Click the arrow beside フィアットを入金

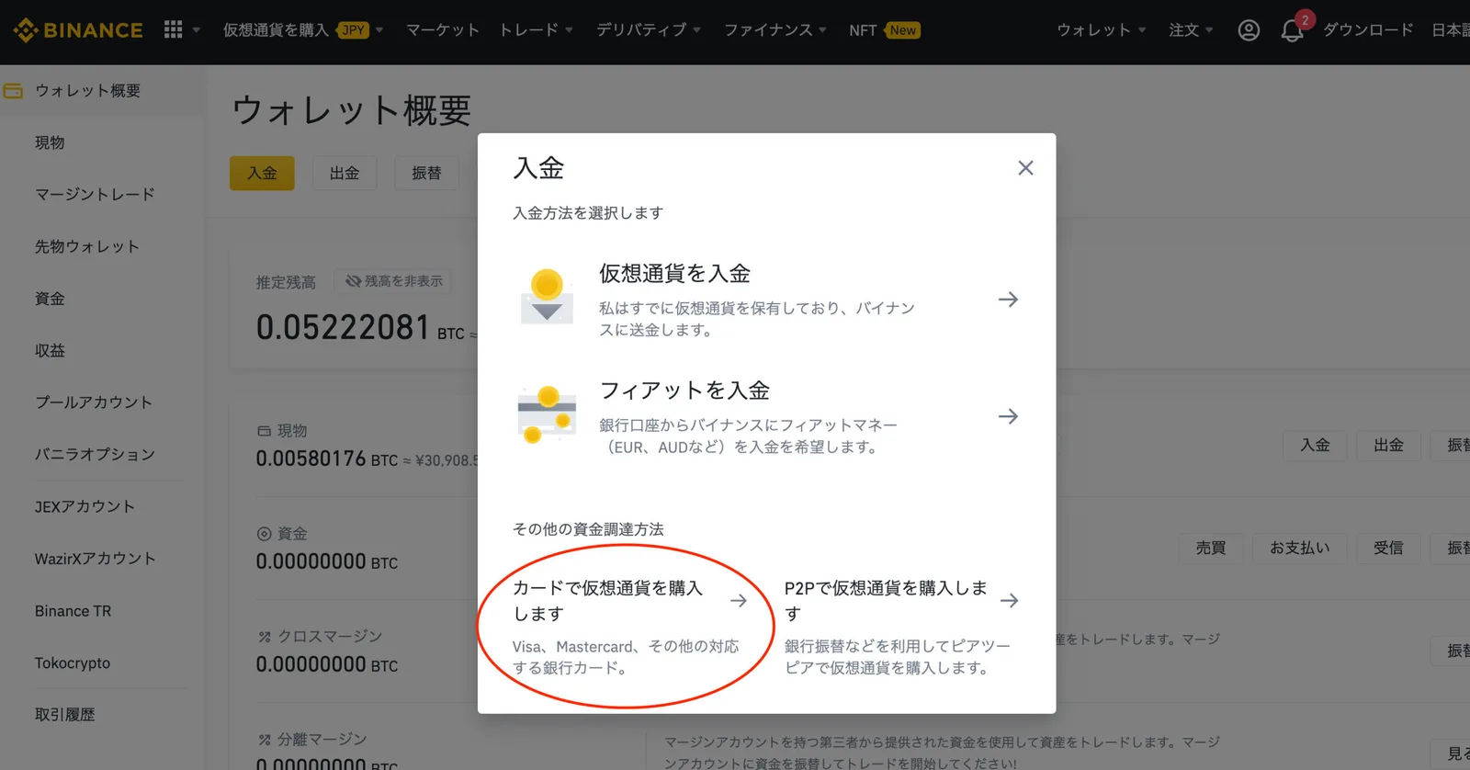(x=1008, y=416)
